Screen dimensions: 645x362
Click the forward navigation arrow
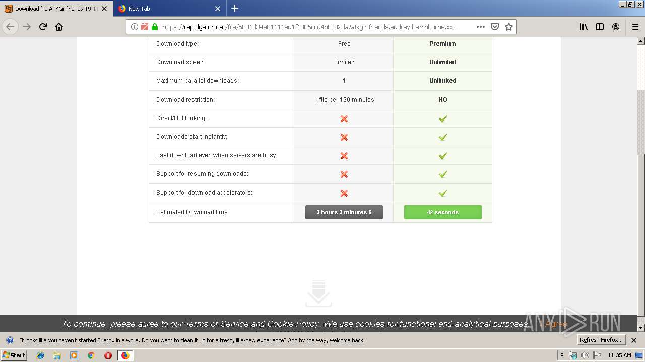(27, 27)
